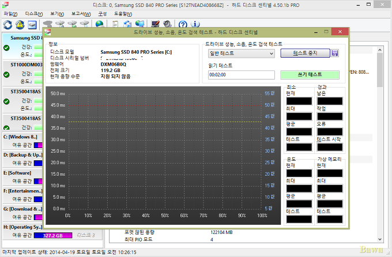Click the floppy save icon beside 테스트 중지
This screenshot has height=257, width=392.
tap(335, 53)
